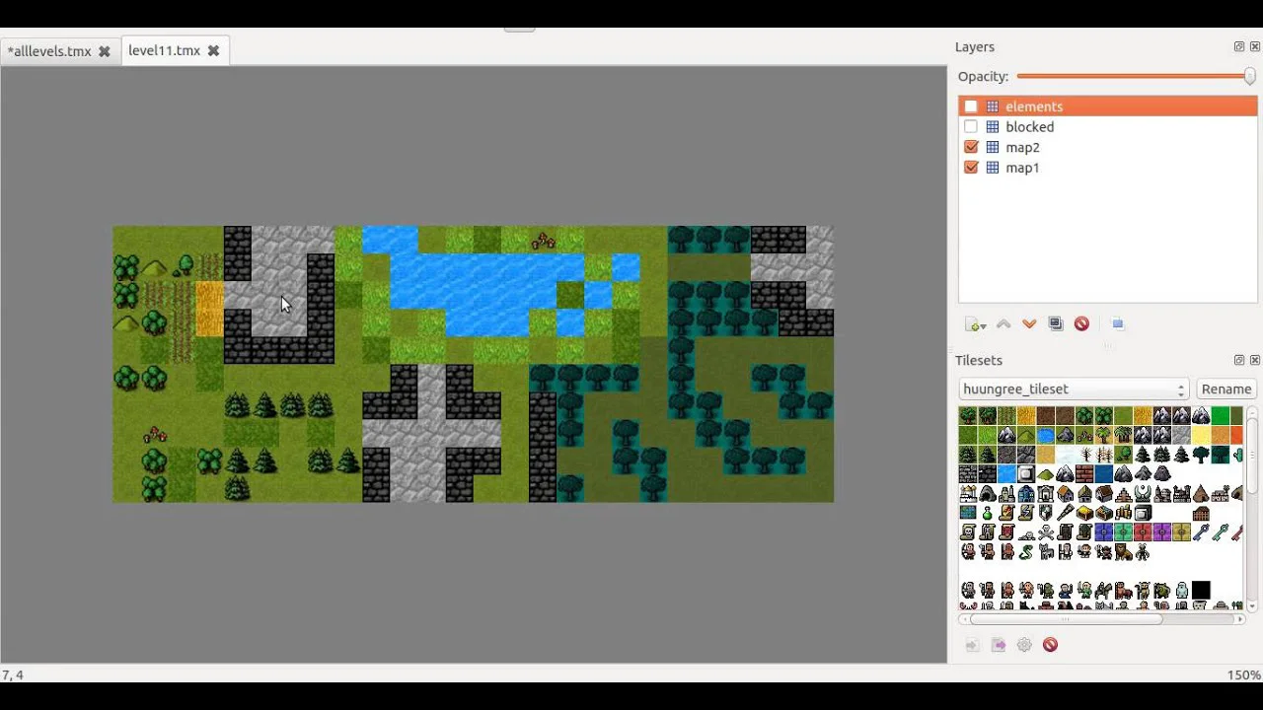
Task: Click the 7, 4 cursor coordinates readout
Action: (x=13, y=675)
